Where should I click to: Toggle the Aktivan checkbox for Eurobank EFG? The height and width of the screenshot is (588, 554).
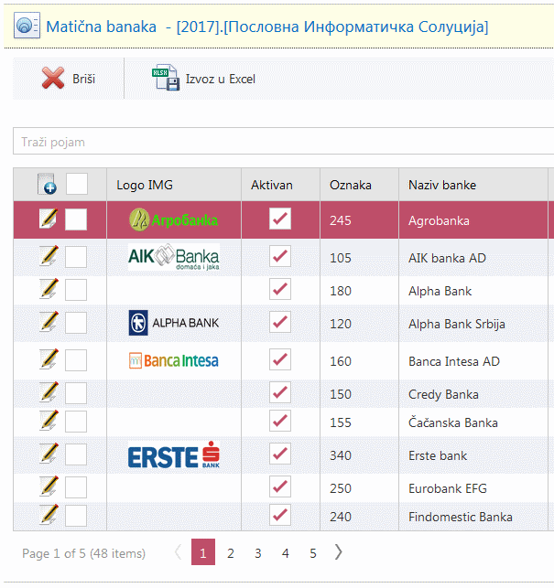tap(280, 488)
